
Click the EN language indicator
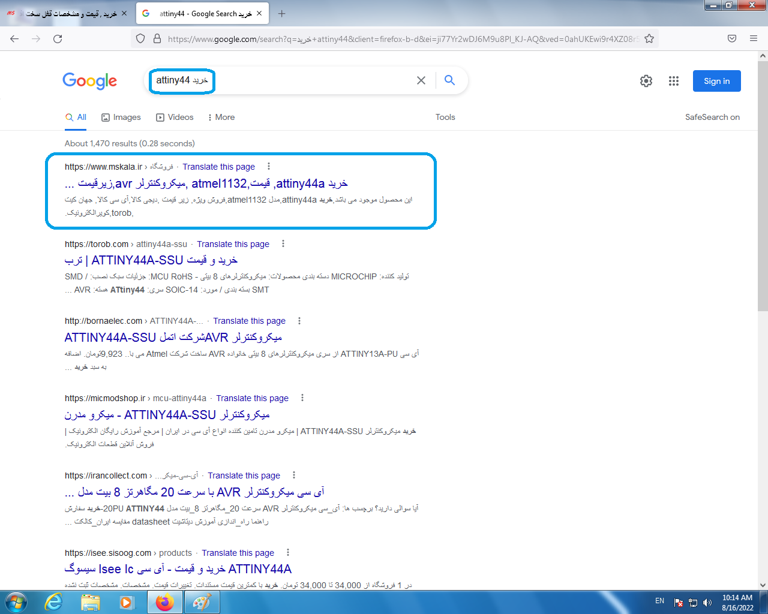pyautogui.click(x=659, y=601)
